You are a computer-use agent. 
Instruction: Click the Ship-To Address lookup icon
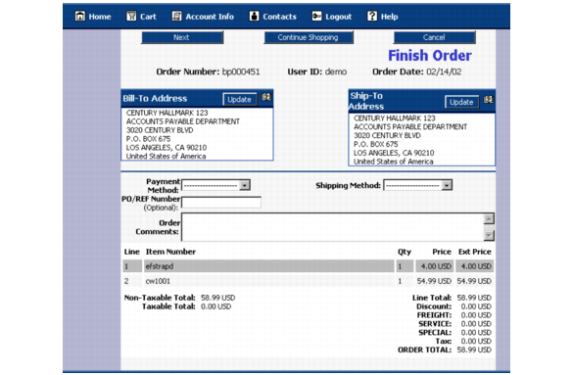(488, 100)
